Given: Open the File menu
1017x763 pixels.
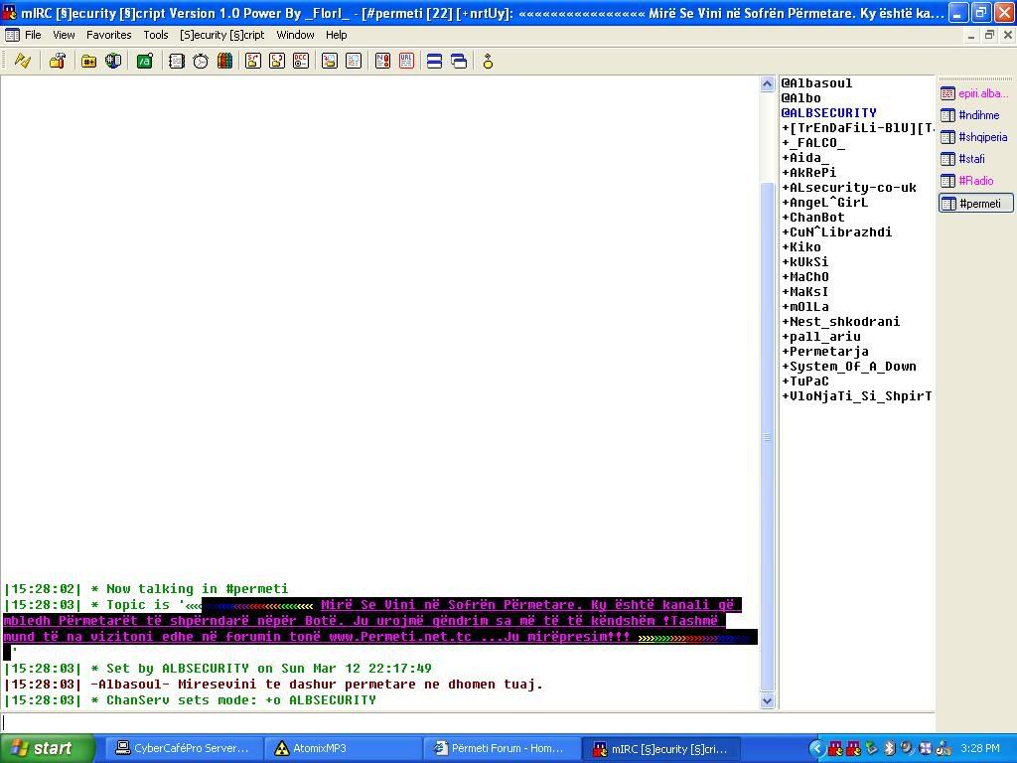Looking at the screenshot, I should point(33,35).
